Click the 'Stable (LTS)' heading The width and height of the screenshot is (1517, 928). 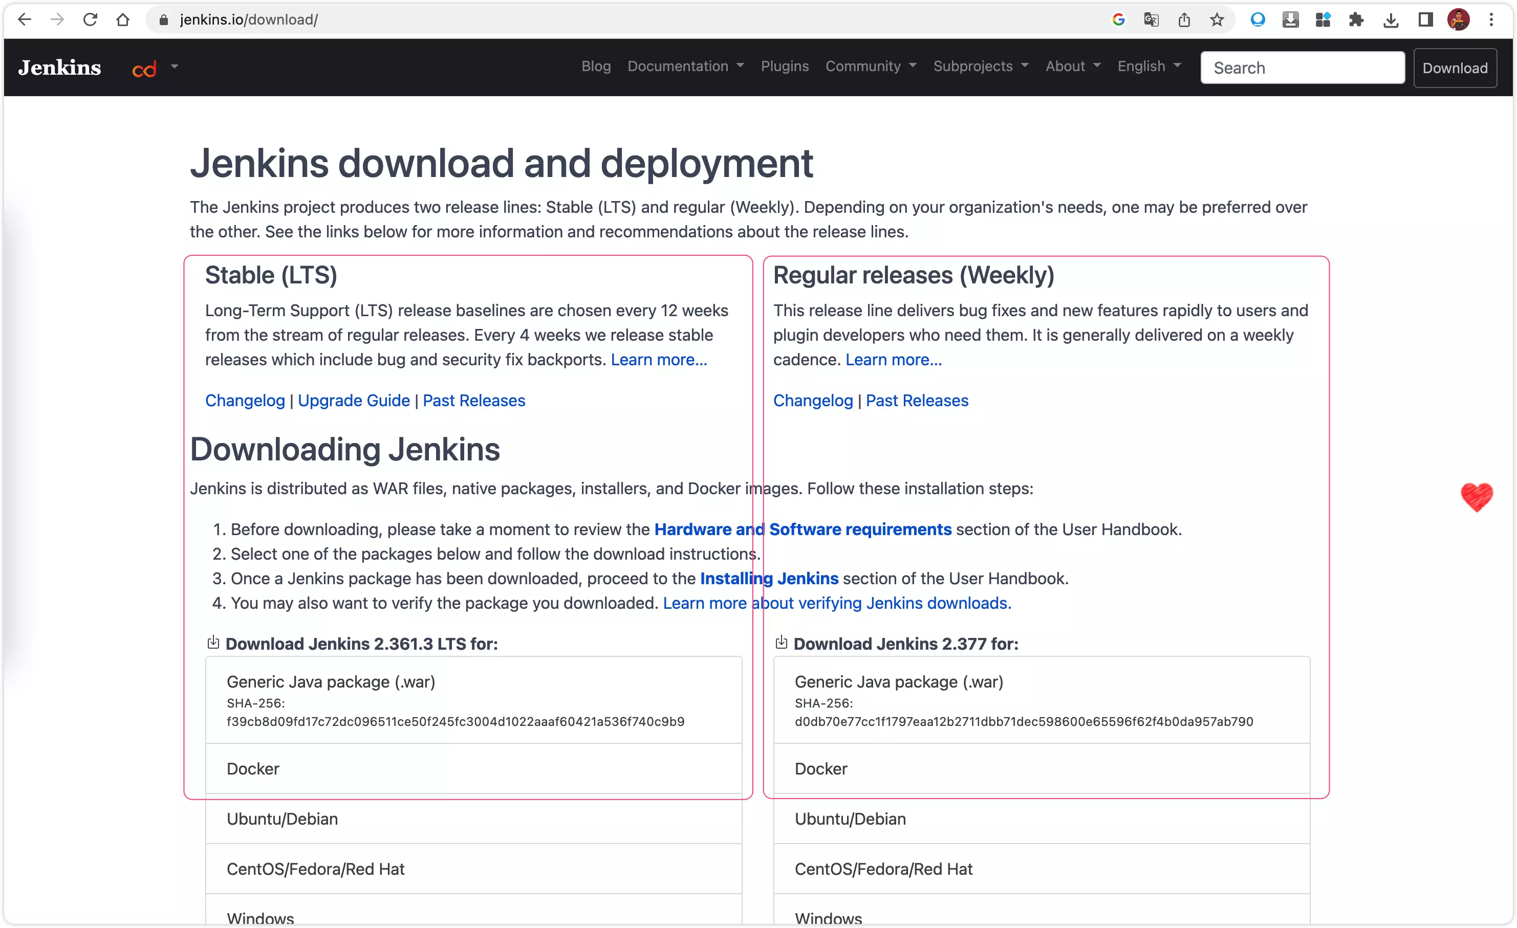[271, 275]
